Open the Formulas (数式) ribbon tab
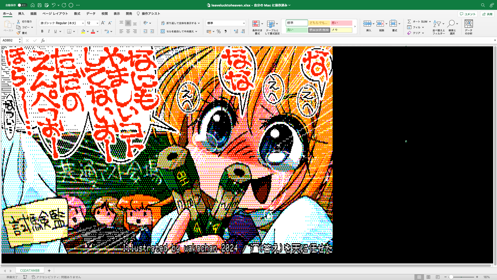Image resolution: width=497 pixels, height=280 pixels. [77, 13]
